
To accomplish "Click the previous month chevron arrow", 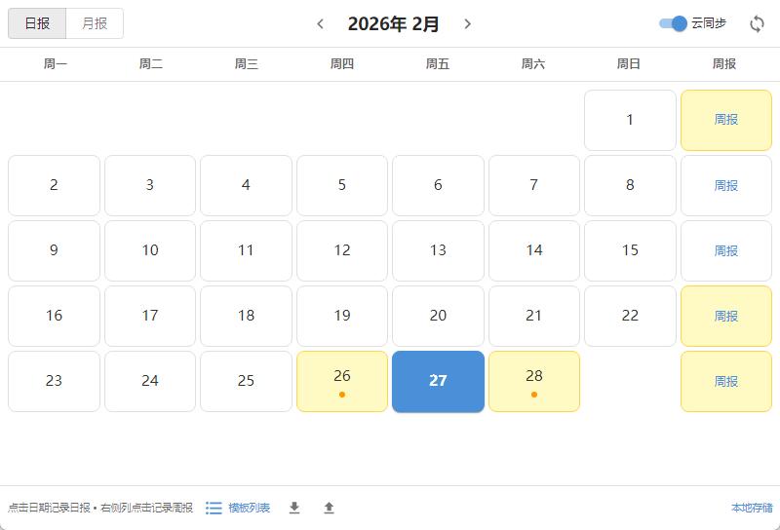I will [320, 24].
